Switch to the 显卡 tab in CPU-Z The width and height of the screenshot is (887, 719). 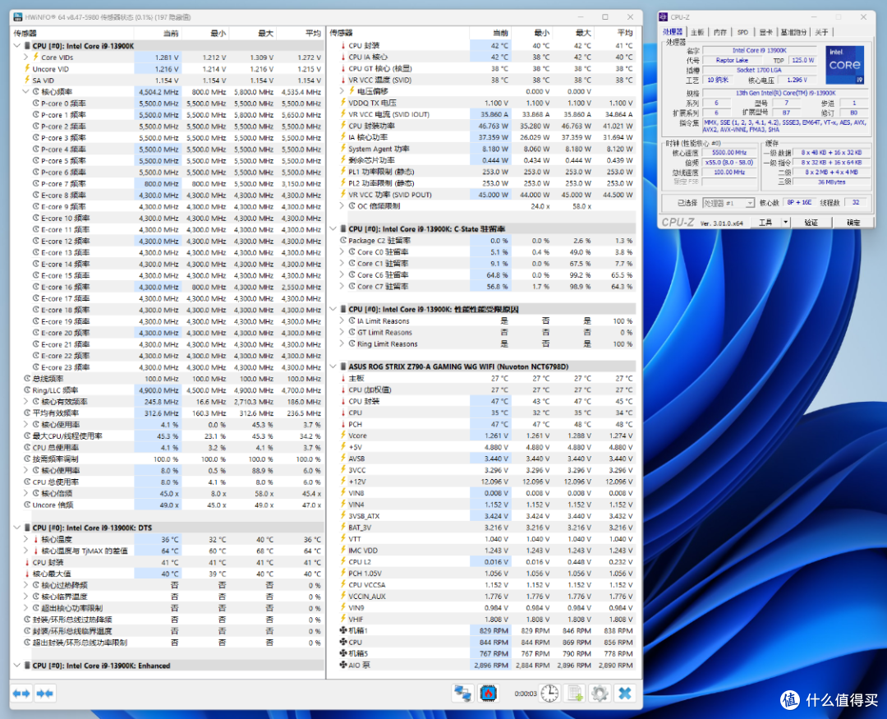[x=765, y=32]
